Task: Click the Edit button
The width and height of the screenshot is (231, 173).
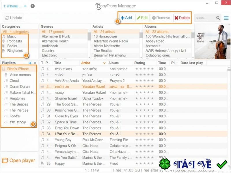Action: (x=142, y=18)
